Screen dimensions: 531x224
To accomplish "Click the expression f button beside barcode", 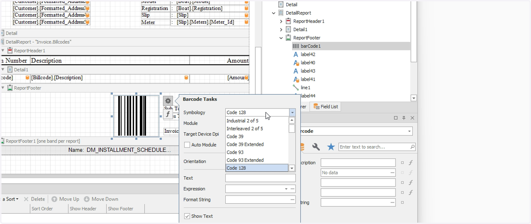I will 168,114.
